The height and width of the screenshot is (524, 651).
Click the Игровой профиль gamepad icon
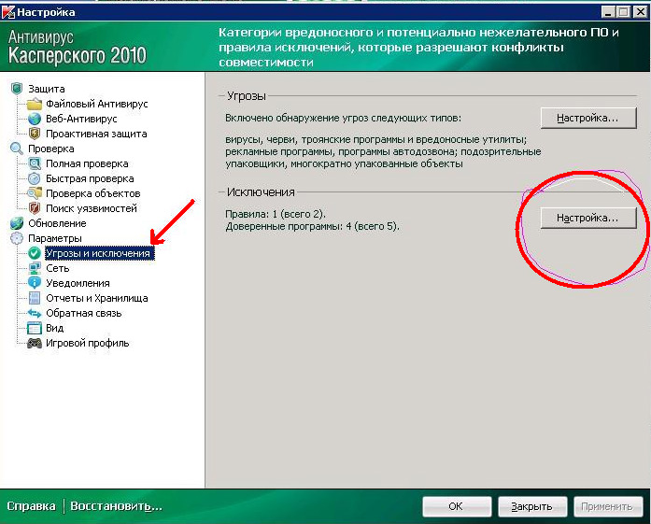(x=35, y=343)
